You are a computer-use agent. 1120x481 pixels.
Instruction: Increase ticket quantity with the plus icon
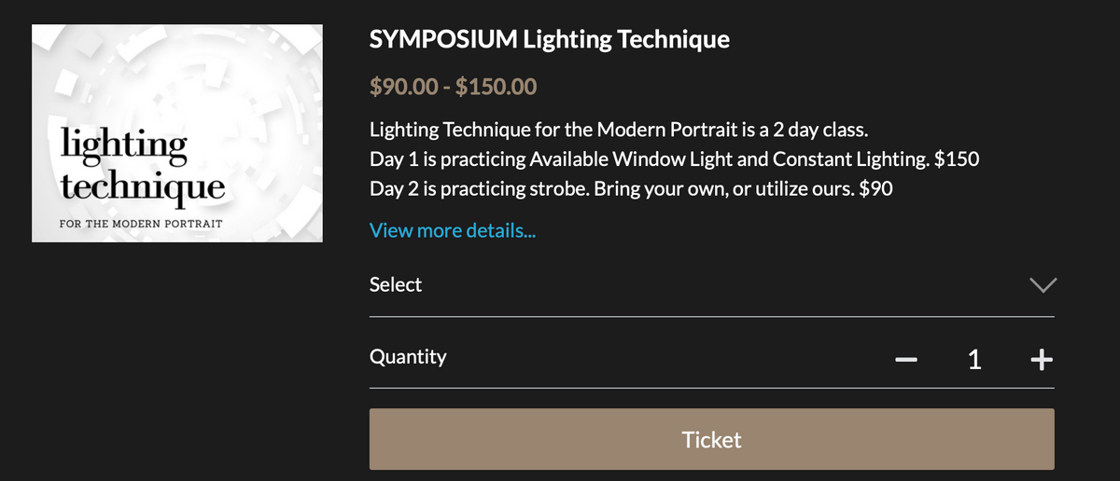tap(1042, 359)
